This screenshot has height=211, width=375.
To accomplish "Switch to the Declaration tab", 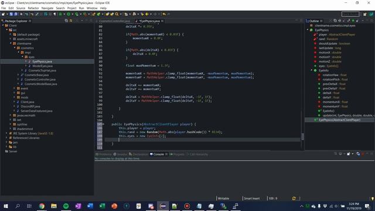I will click(x=138, y=154).
